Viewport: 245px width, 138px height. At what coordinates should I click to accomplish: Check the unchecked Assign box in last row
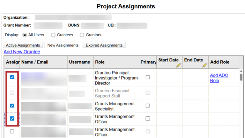point(12,131)
